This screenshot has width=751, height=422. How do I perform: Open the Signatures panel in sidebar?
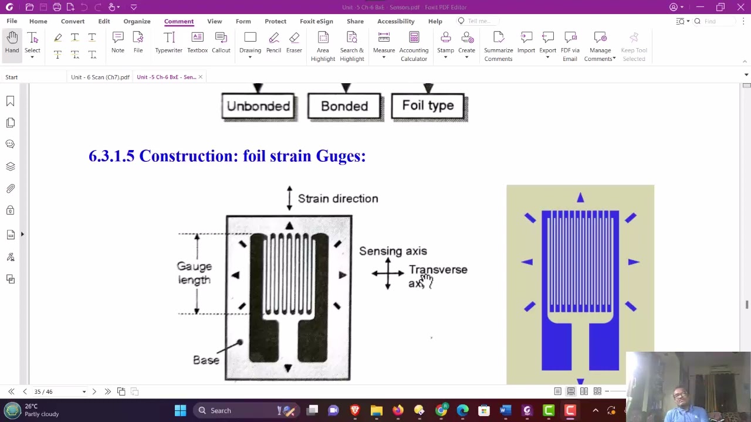click(10, 257)
